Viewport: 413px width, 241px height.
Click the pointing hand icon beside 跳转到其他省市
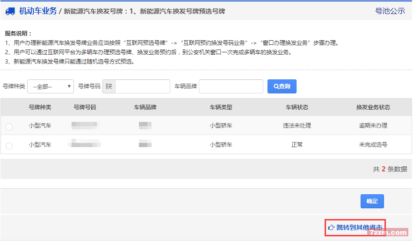click(x=331, y=227)
